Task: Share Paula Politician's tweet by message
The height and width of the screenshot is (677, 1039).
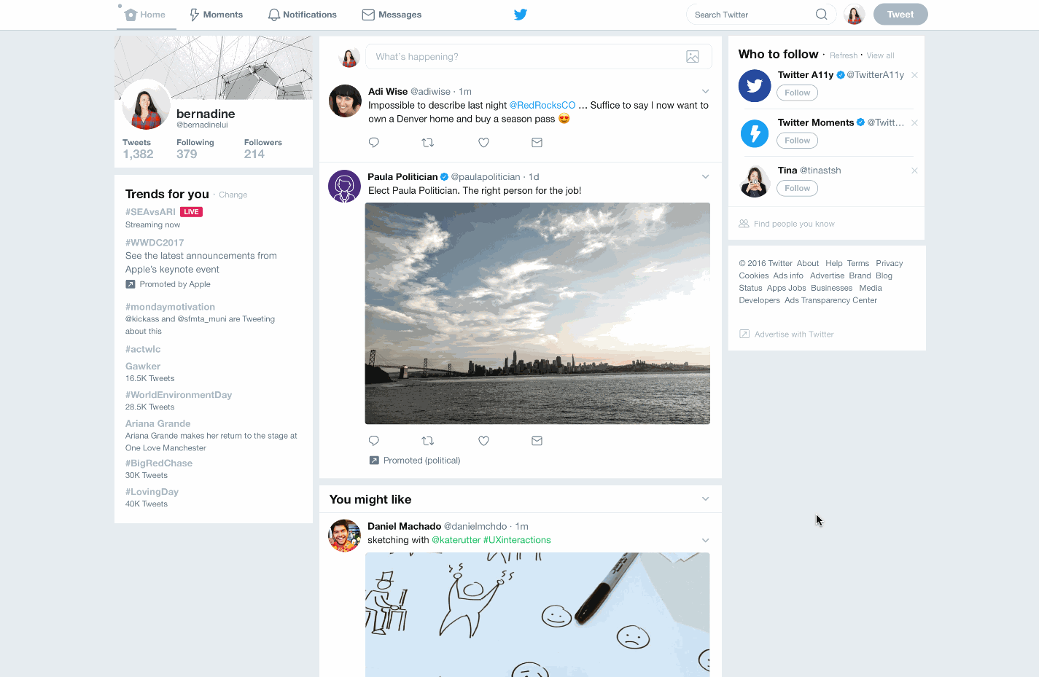Action: (x=537, y=441)
